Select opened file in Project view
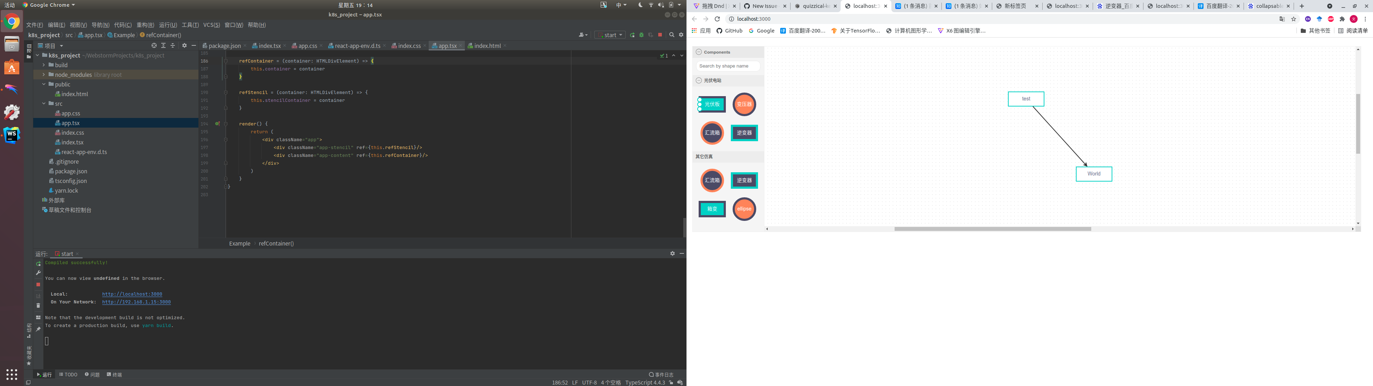The height and width of the screenshot is (386, 1373). point(154,45)
